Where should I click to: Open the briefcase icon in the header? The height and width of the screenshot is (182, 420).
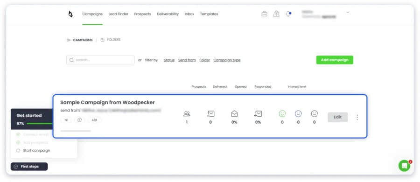[x=265, y=14]
